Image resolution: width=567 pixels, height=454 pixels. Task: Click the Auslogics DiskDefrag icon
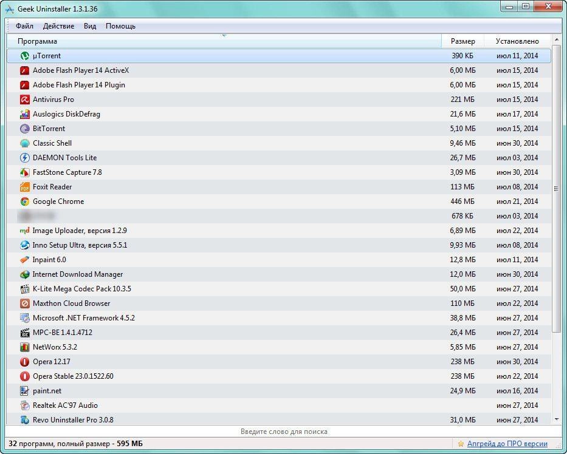[x=24, y=114]
